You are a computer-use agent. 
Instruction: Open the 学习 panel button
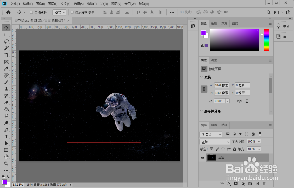[283, 26]
